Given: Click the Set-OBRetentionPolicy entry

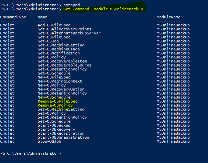Looking at the screenshot, I should pyautogui.click(x=62, y=117).
